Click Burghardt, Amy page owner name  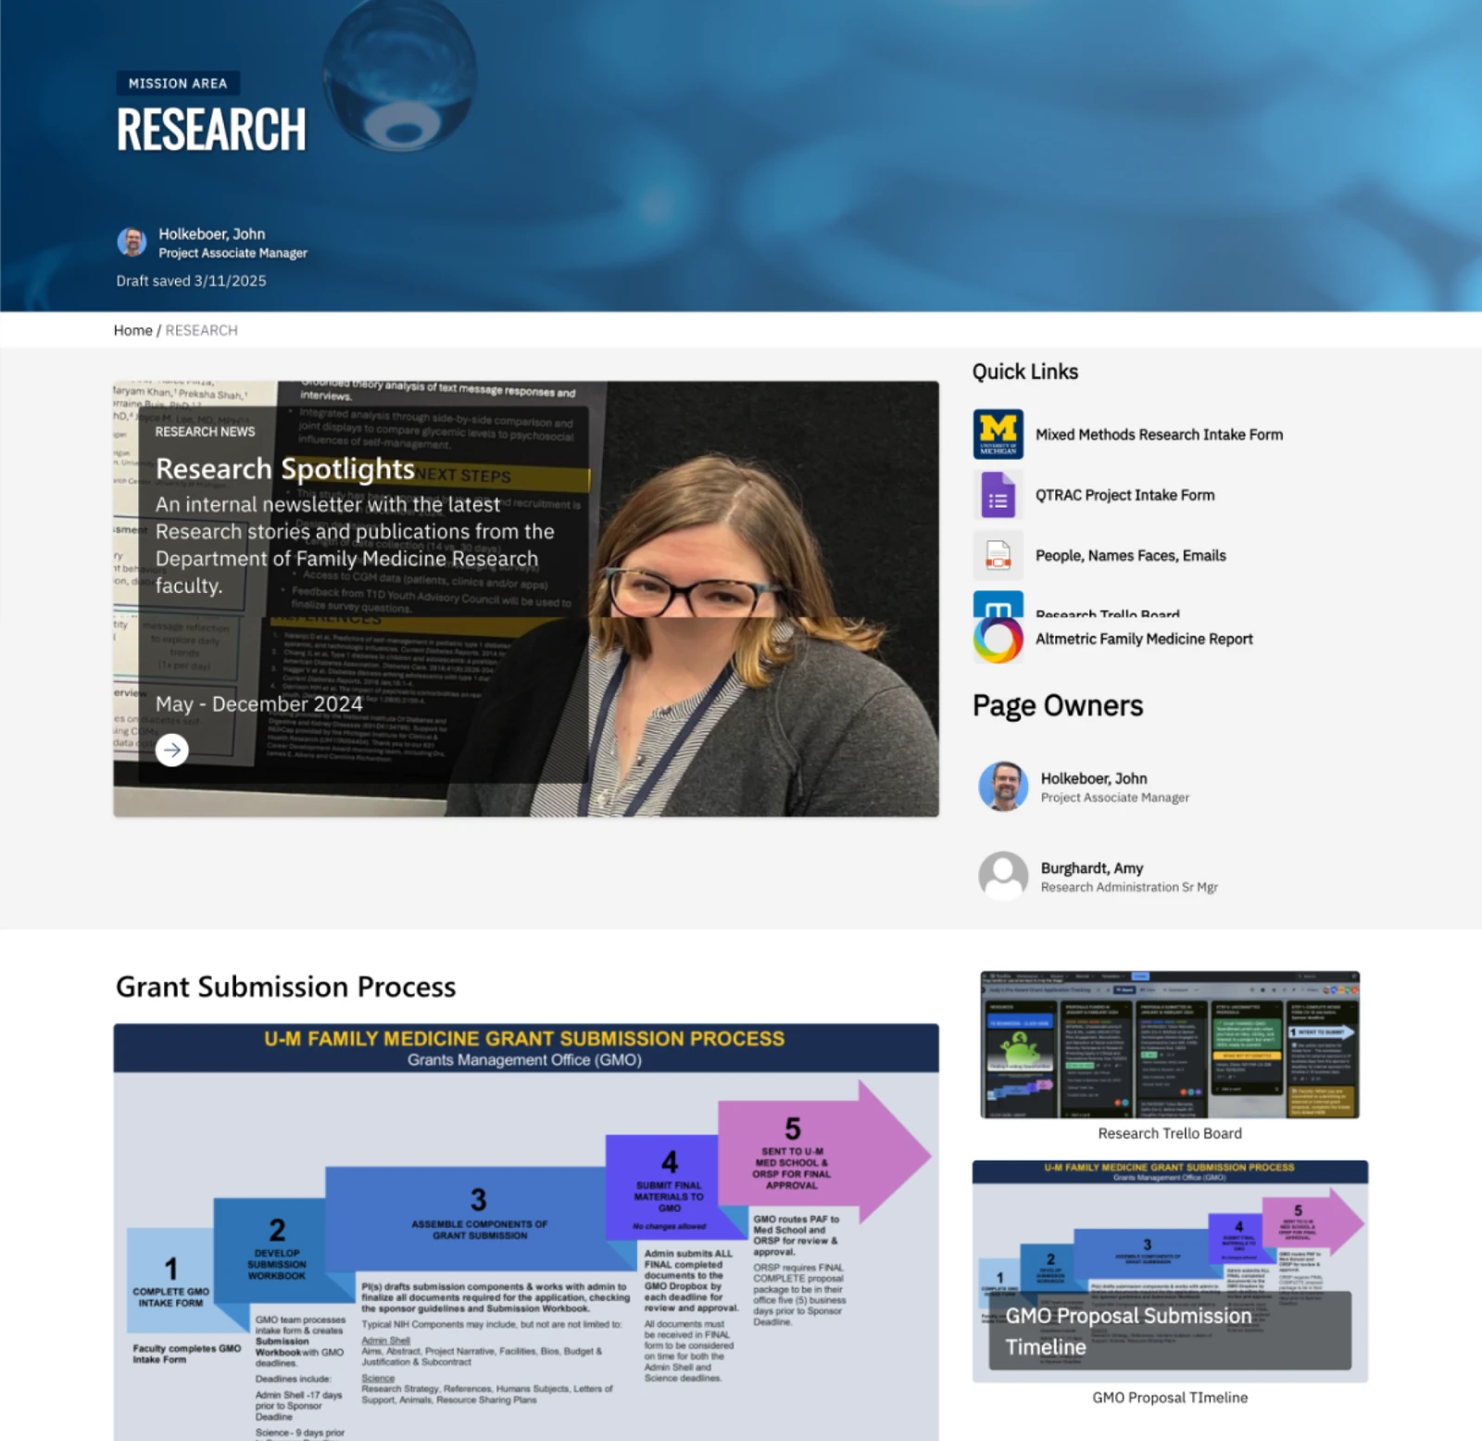point(1091,868)
